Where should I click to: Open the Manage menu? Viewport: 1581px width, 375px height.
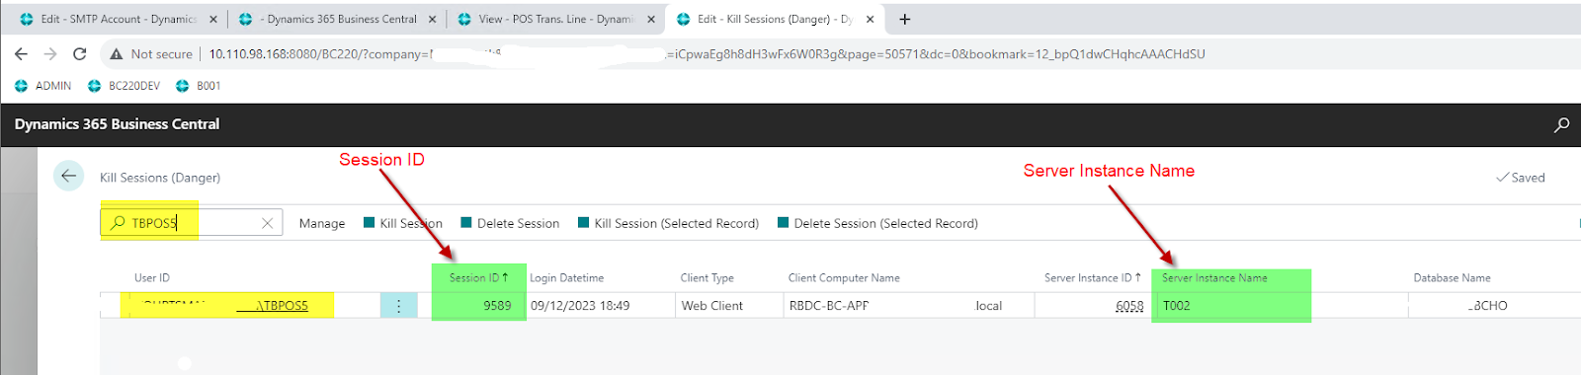pos(322,224)
